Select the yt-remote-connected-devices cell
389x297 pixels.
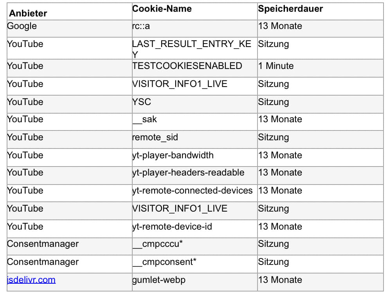(193, 190)
